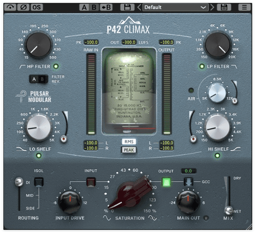Image resolution: width=256 pixels, height=232 pixels.
Task: Click the LO SHELF gain slider handle
Action: [x=64, y=139]
